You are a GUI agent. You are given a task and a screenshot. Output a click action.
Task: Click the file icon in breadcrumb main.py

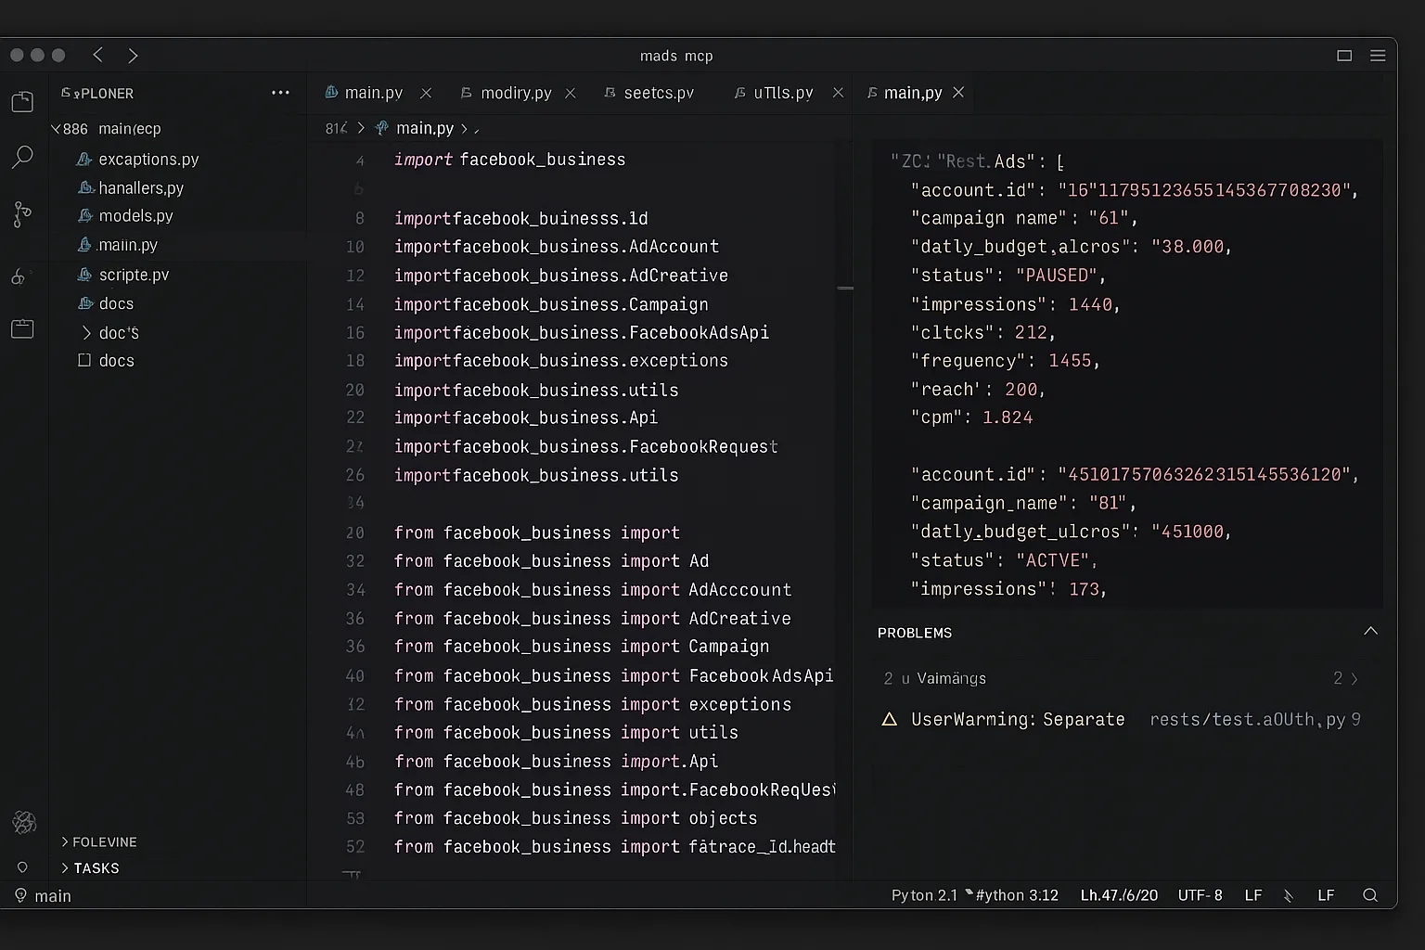click(x=381, y=128)
